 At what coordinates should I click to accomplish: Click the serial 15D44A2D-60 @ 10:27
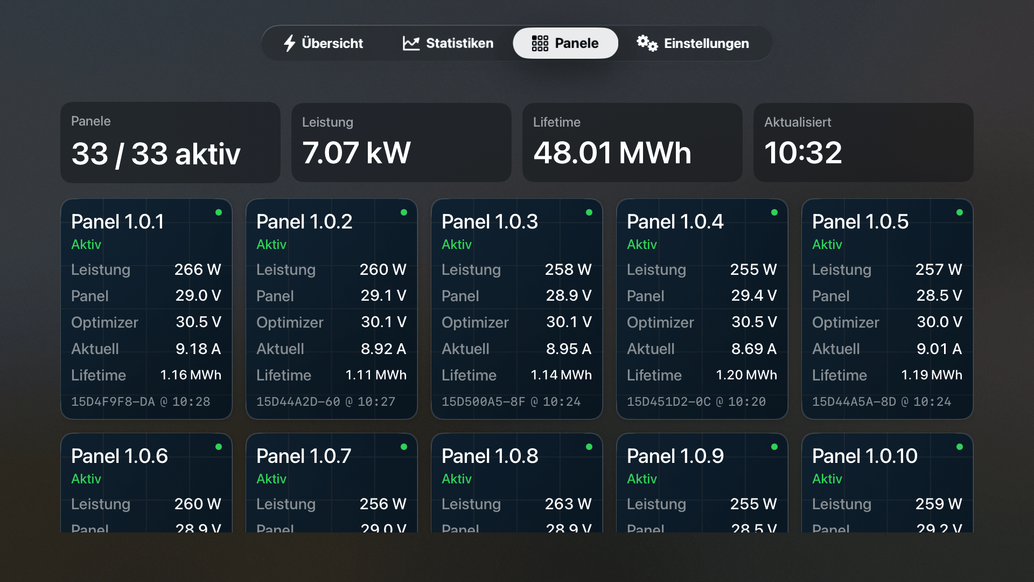[326, 401]
